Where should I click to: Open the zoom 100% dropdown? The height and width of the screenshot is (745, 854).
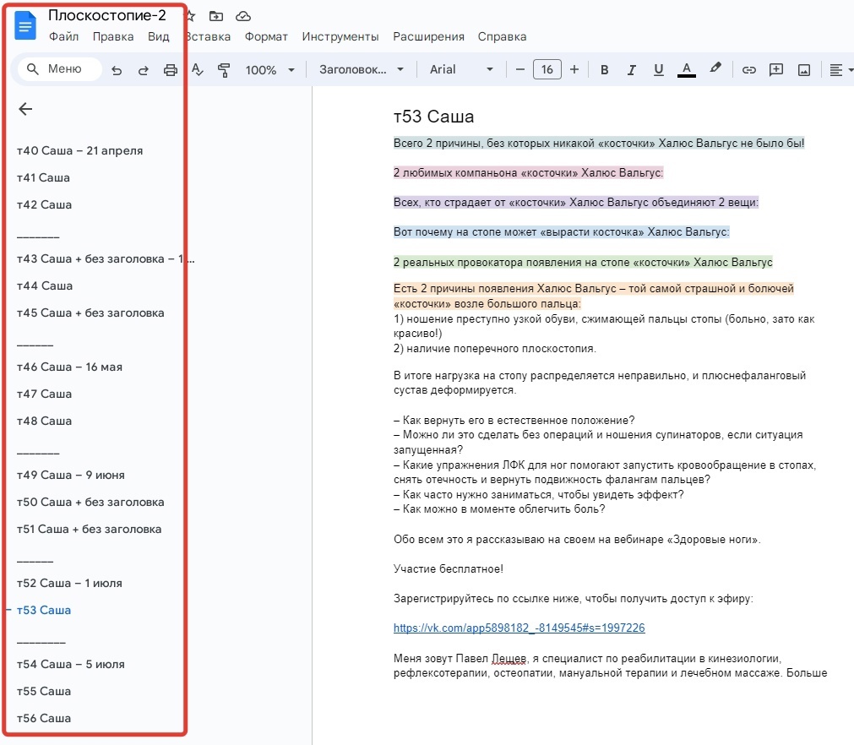point(269,70)
